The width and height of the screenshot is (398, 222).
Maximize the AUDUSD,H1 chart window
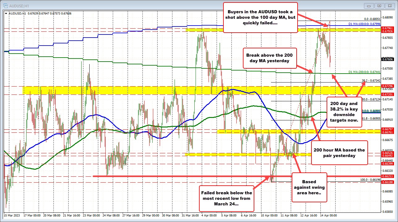coord(379,5)
